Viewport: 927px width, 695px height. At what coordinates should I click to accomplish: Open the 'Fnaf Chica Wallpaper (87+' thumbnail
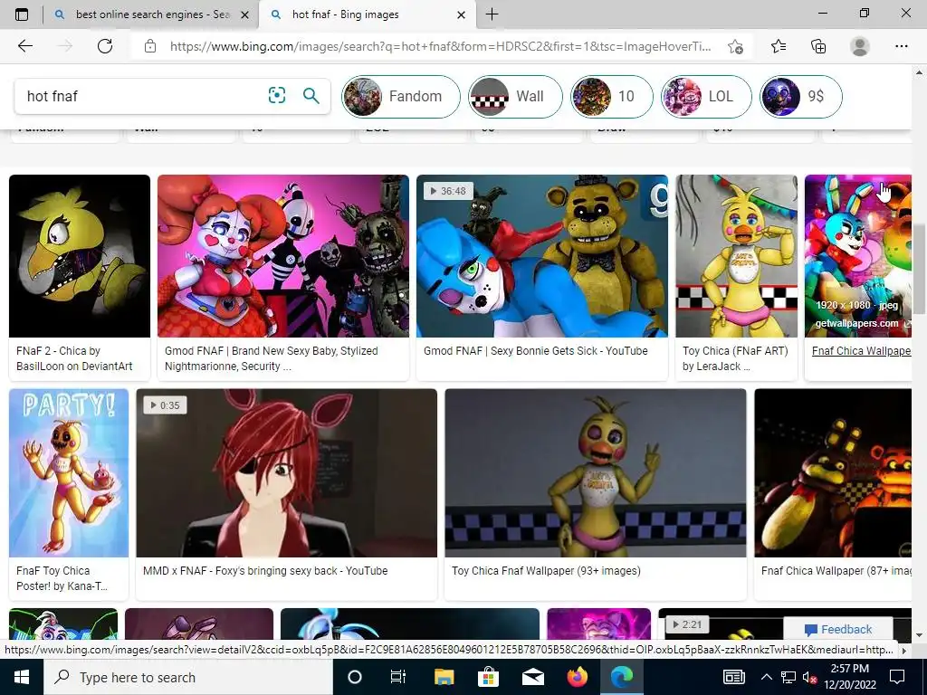pyautogui.click(x=833, y=472)
